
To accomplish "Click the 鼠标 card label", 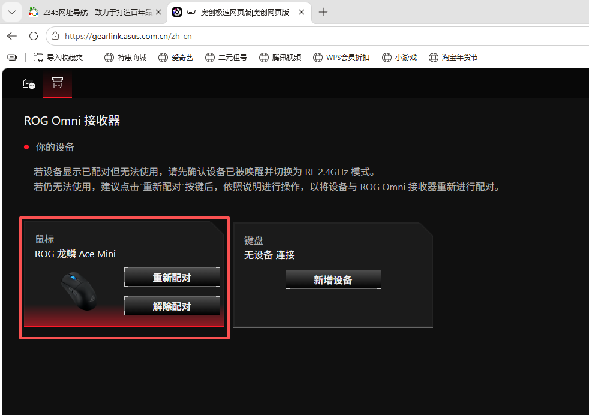I will (x=45, y=239).
